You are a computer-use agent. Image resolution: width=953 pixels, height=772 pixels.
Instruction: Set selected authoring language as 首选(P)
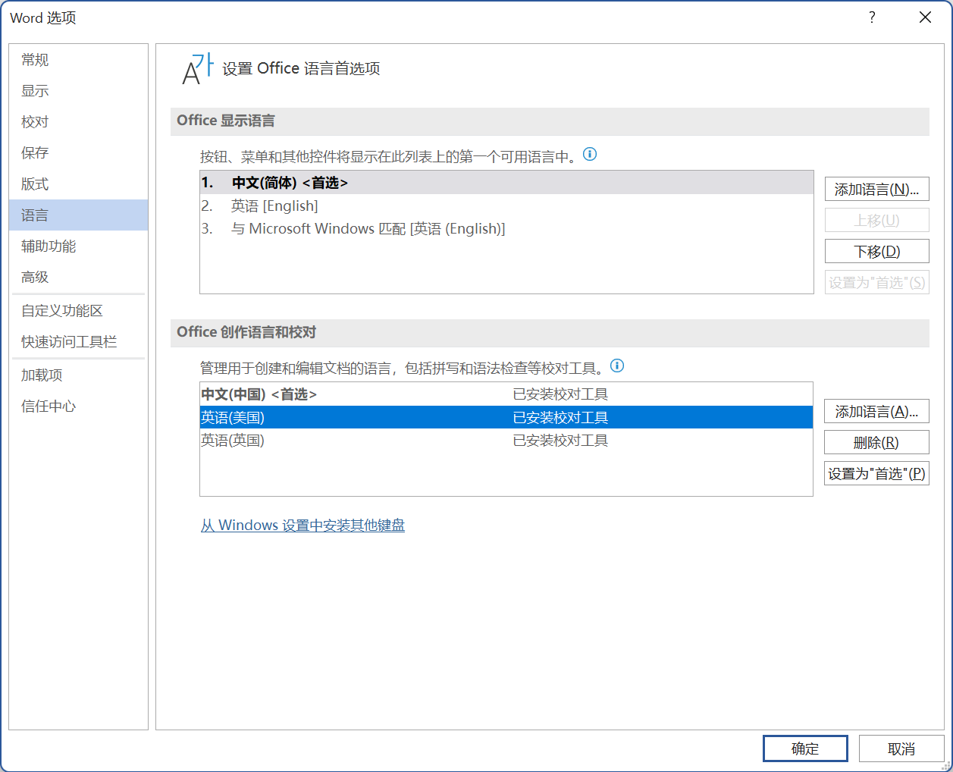(876, 474)
